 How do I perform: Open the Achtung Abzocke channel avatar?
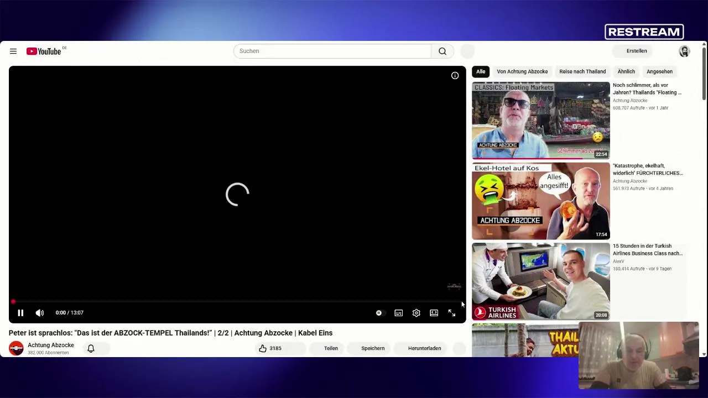point(16,348)
